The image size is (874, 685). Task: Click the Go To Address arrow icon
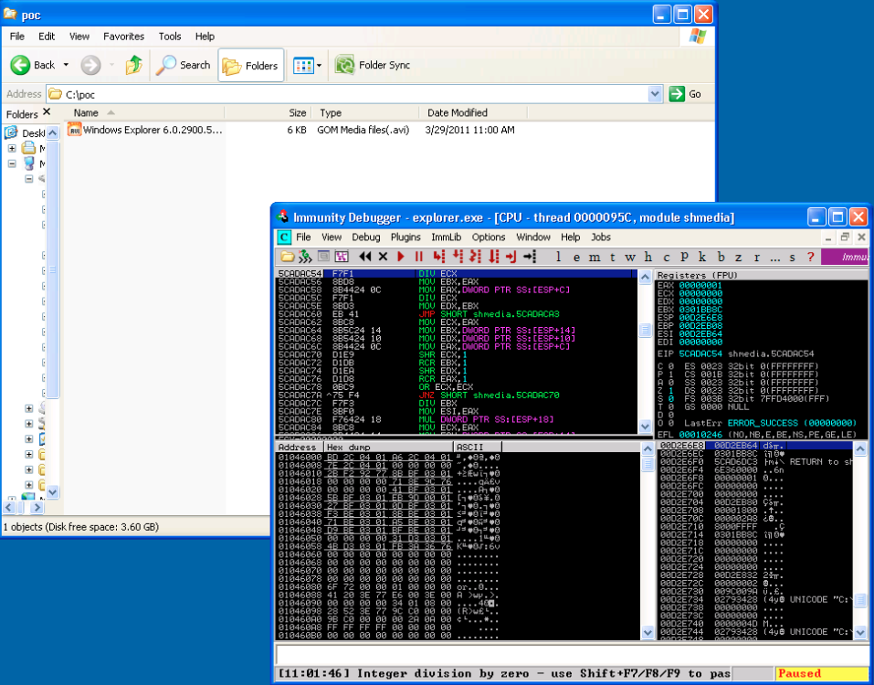530,257
